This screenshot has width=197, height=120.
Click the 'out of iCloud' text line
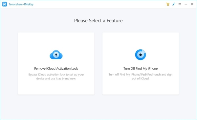point(141,78)
